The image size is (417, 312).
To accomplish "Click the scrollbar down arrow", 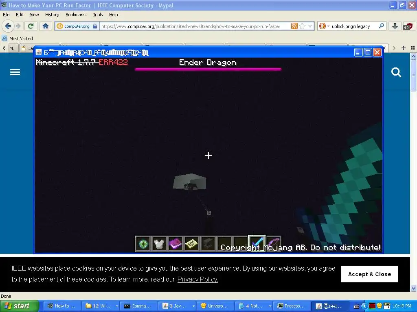I will click(413, 288).
